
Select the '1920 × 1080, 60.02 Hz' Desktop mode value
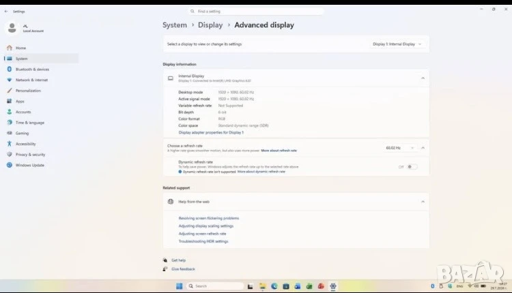pos(236,92)
